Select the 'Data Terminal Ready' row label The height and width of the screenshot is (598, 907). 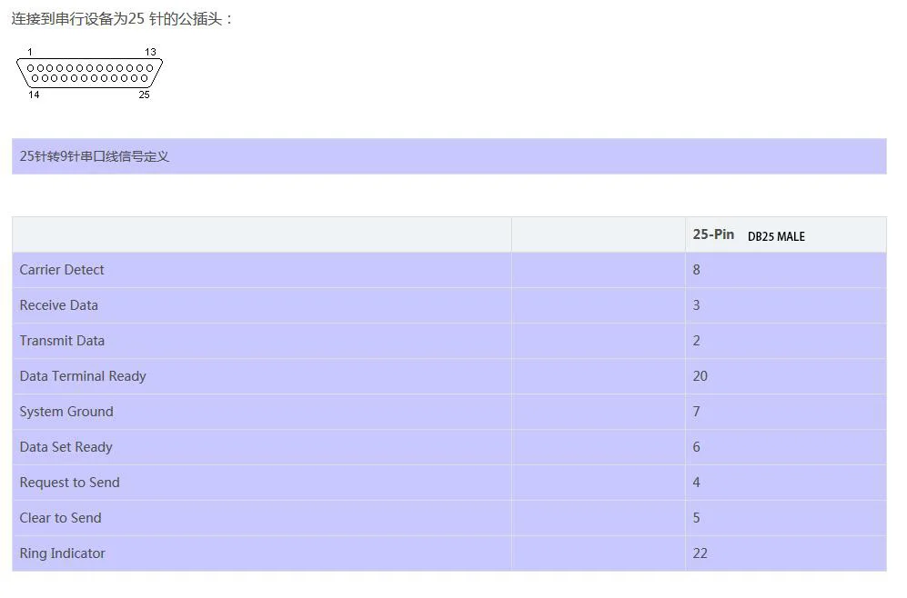[x=83, y=376]
